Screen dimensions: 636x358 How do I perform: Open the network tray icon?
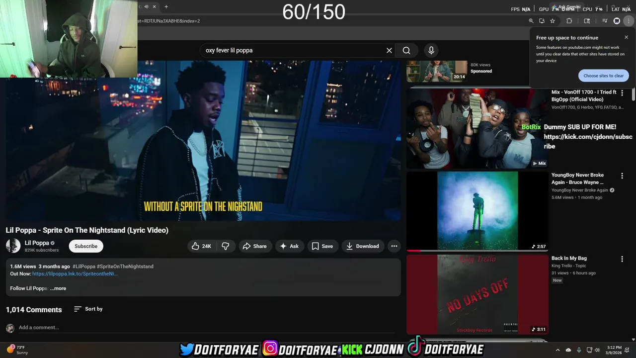(x=589, y=350)
